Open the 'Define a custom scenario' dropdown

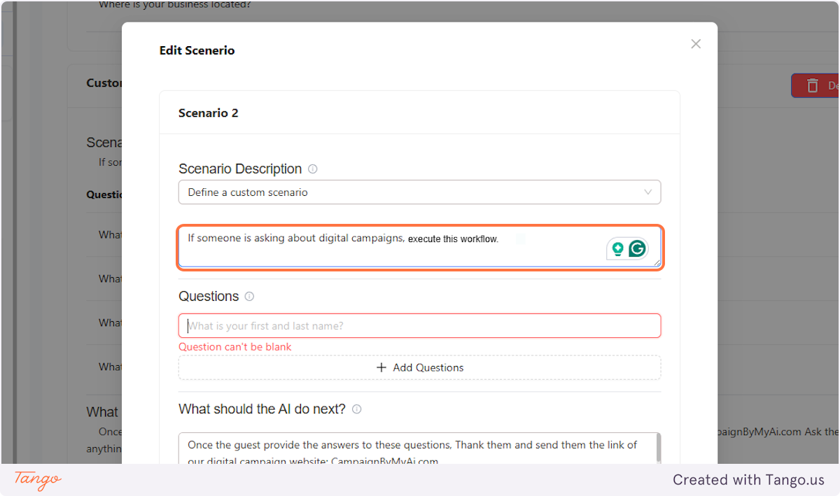coord(419,192)
